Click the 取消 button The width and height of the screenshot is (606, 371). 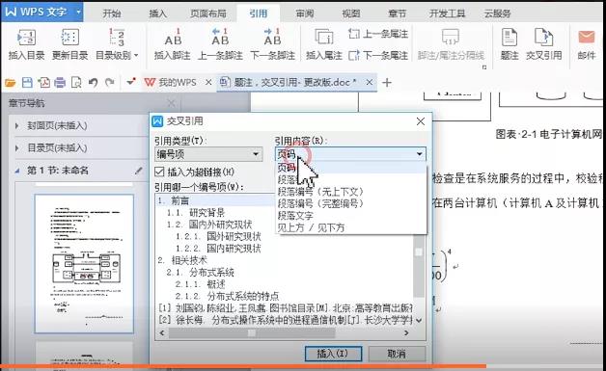(x=397, y=354)
